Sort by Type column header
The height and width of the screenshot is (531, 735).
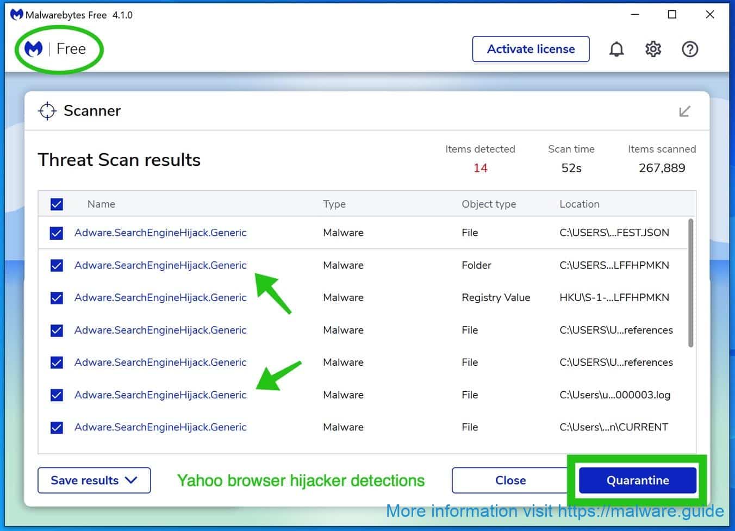click(x=334, y=204)
